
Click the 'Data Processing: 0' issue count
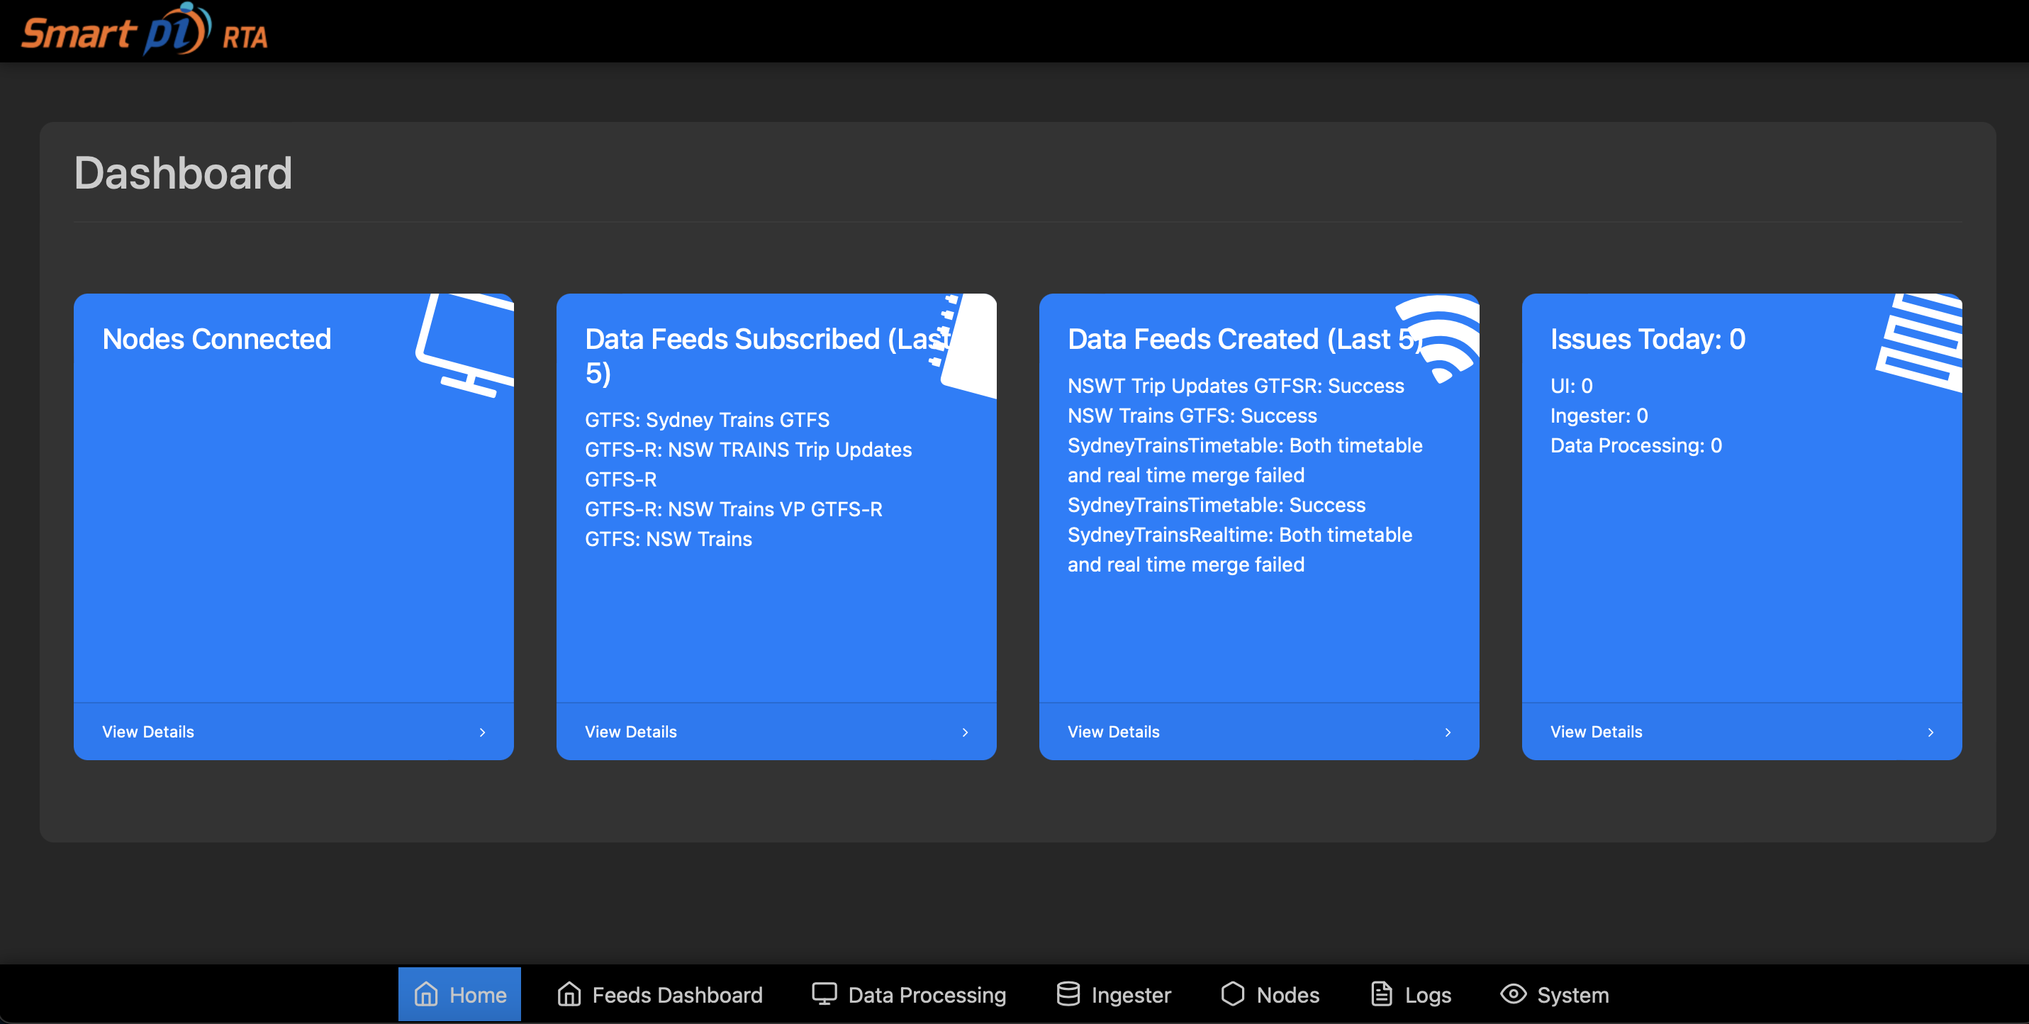point(1636,446)
